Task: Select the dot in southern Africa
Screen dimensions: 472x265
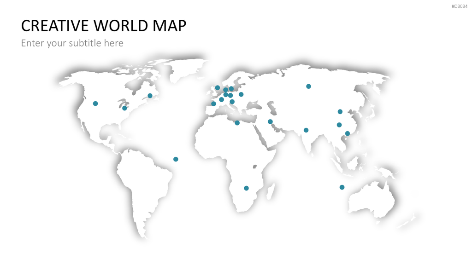Action: pos(246,188)
